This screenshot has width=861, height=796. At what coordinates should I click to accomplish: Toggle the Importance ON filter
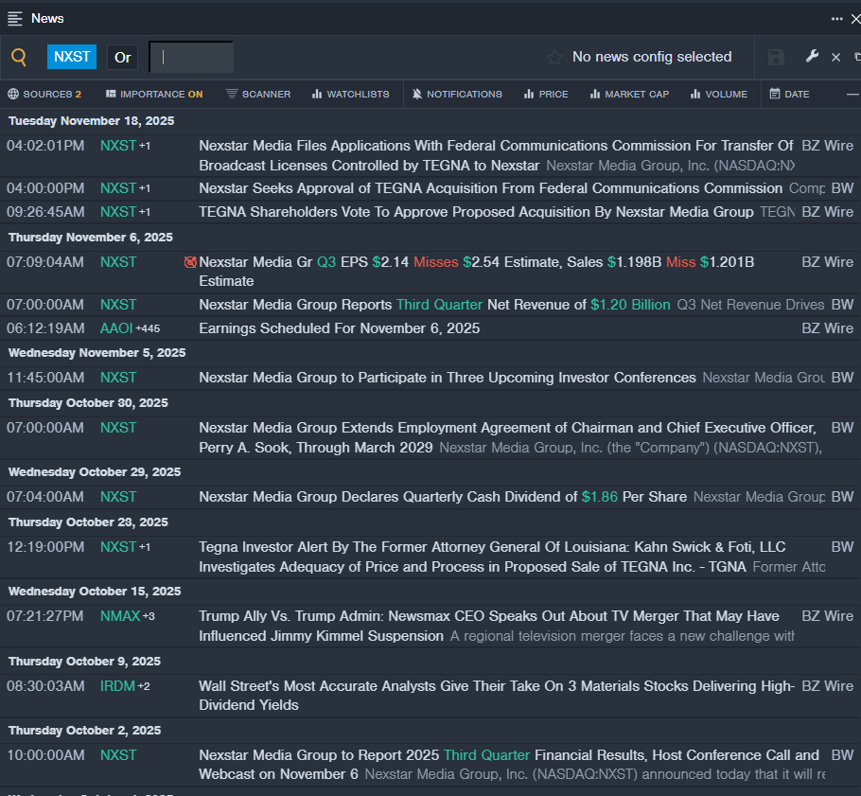[x=154, y=94]
